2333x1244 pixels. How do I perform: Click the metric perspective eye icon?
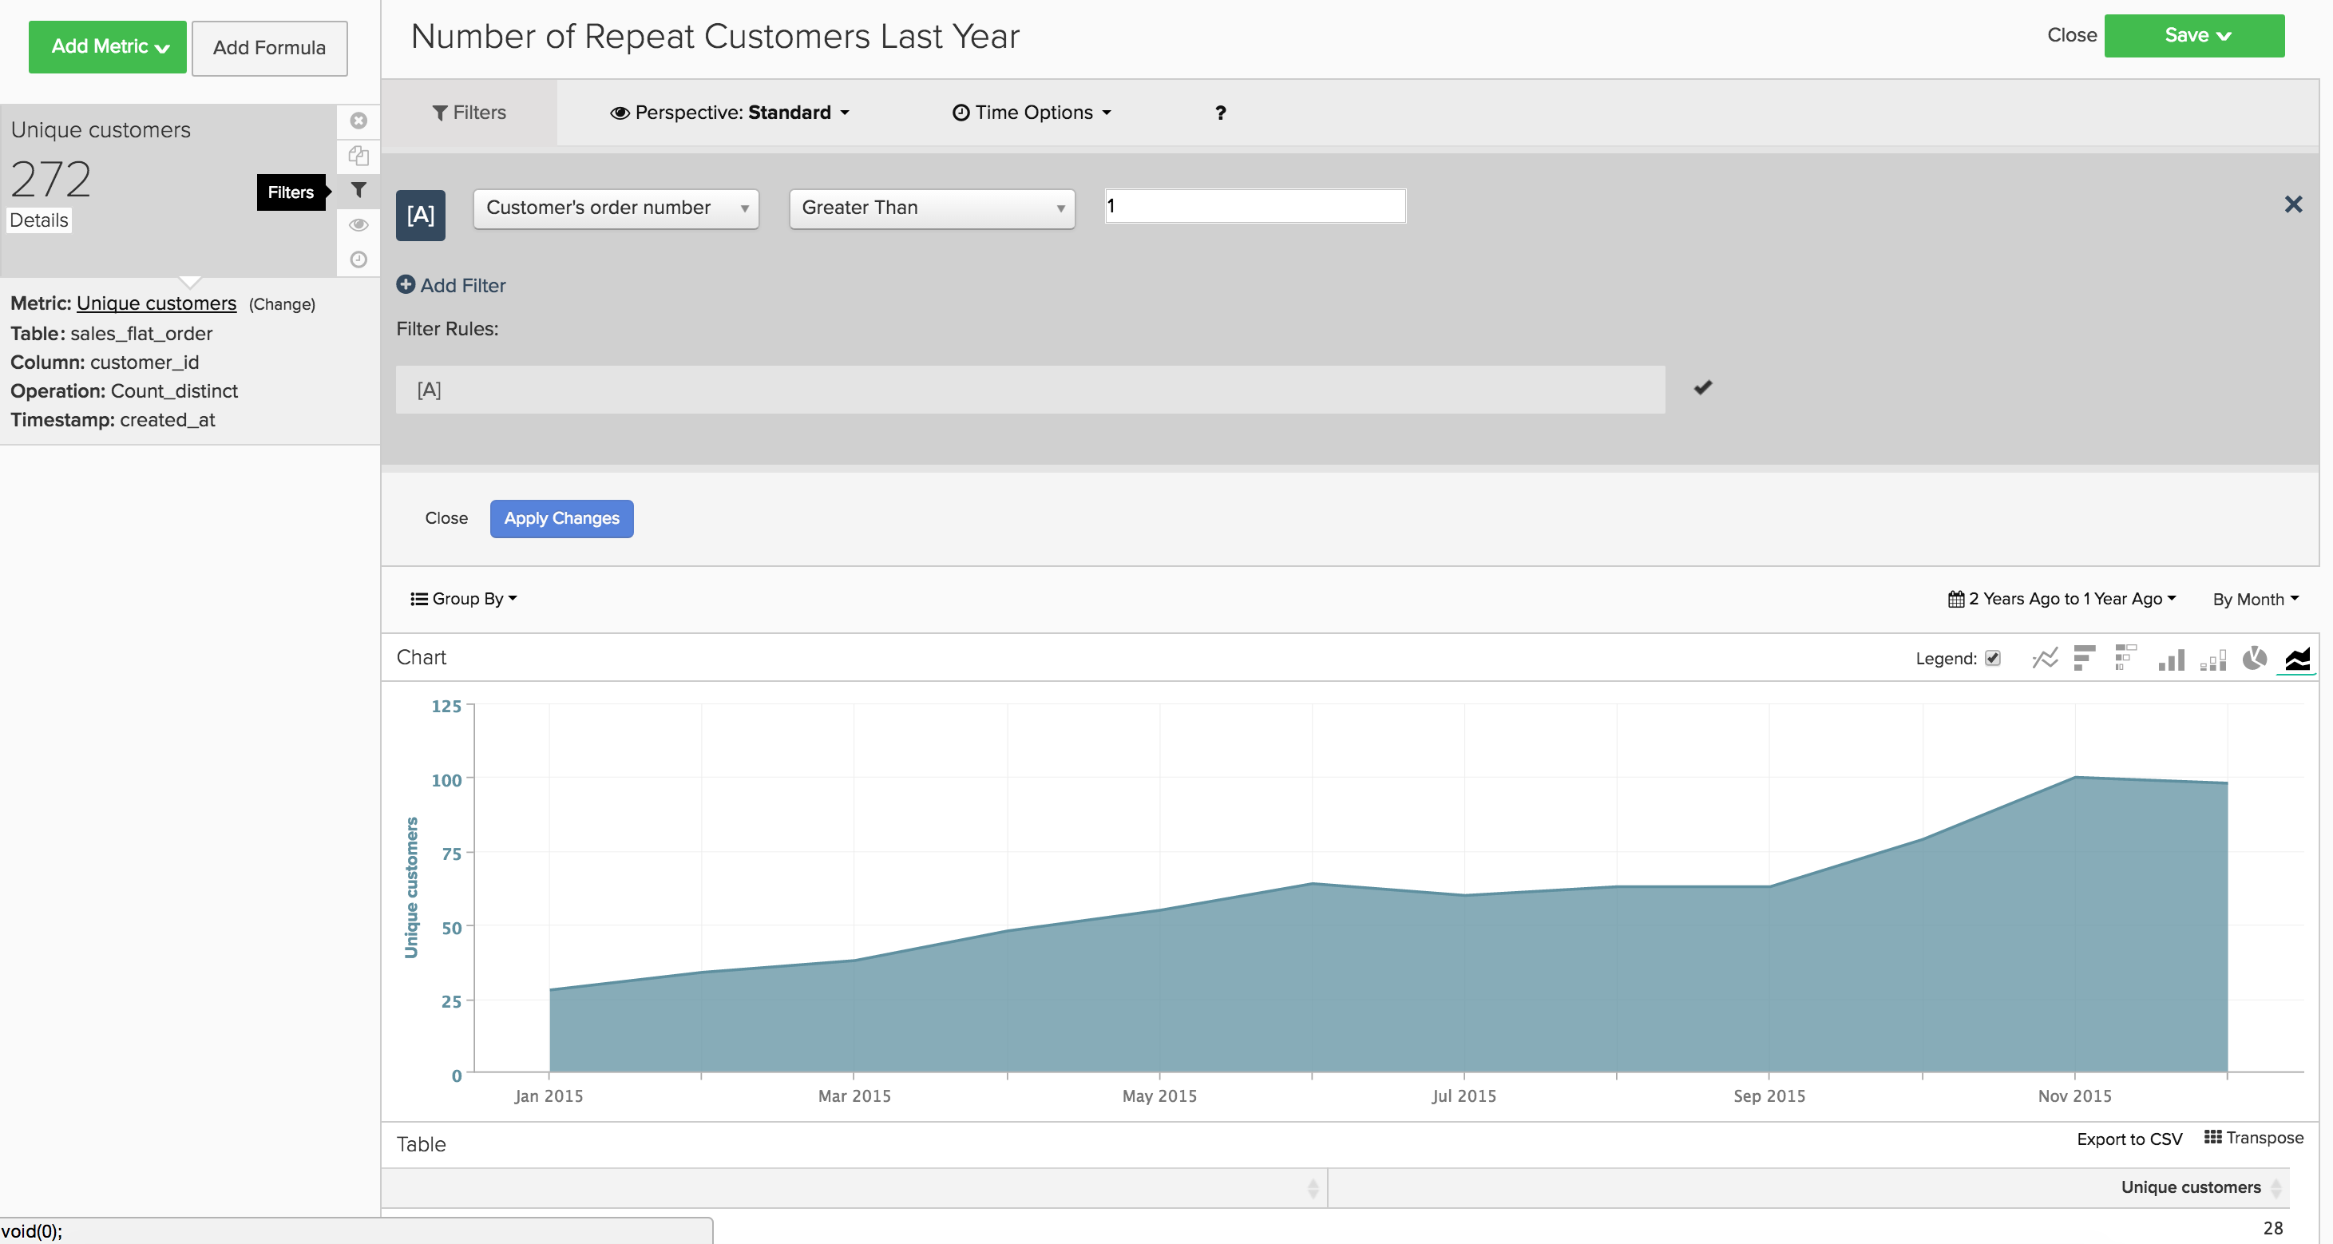tap(358, 224)
